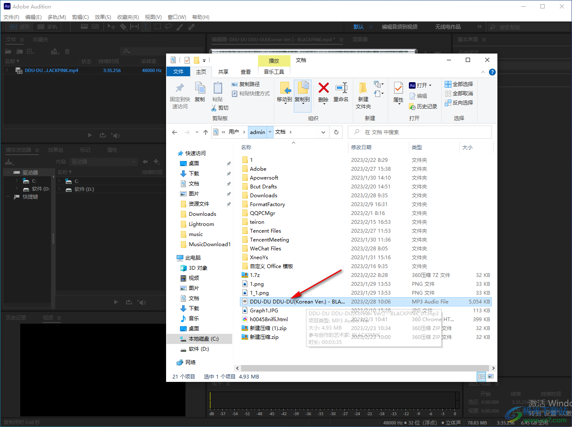This screenshot has height=427, width=572.
Task: Select 本地磁盘 (C:) in navigation pane
Action: coord(199,339)
